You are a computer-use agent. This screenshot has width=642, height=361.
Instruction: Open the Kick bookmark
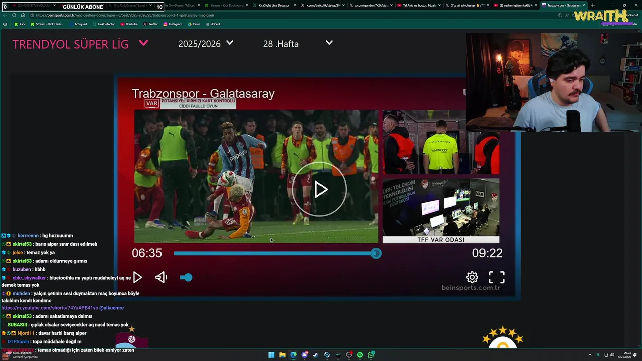coord(20,24)
